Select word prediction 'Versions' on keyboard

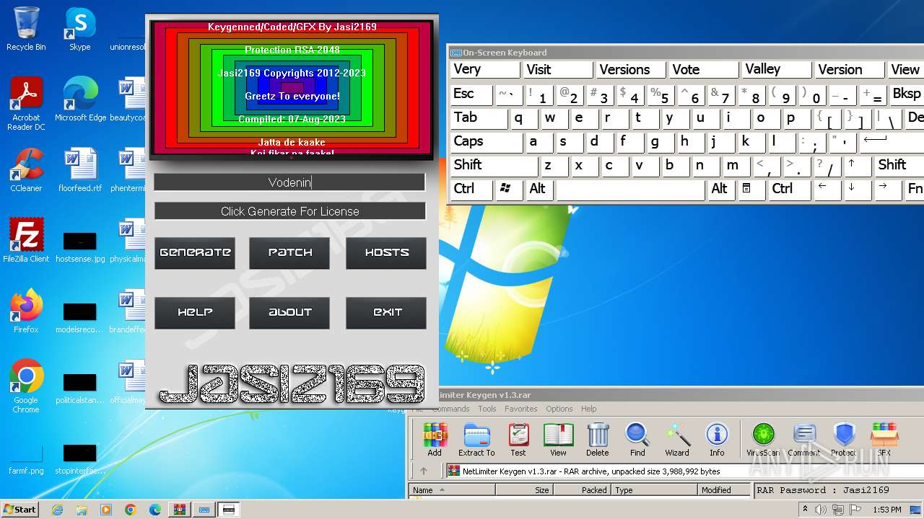tap(631, 70)
